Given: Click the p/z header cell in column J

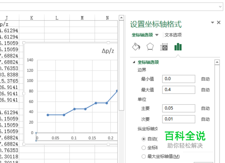Looking at the screenshot, I should [9, 24].
